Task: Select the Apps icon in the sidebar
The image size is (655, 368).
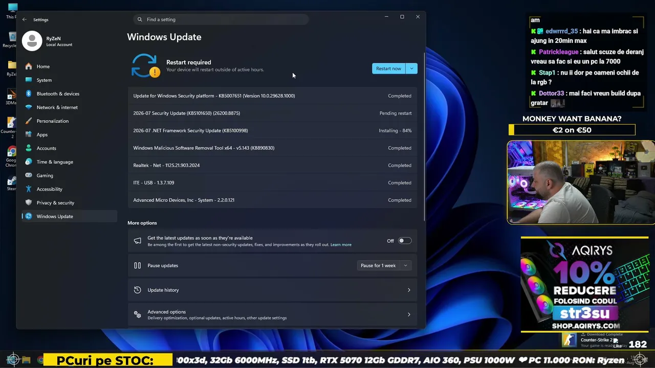Action: (x=29, y=134)
